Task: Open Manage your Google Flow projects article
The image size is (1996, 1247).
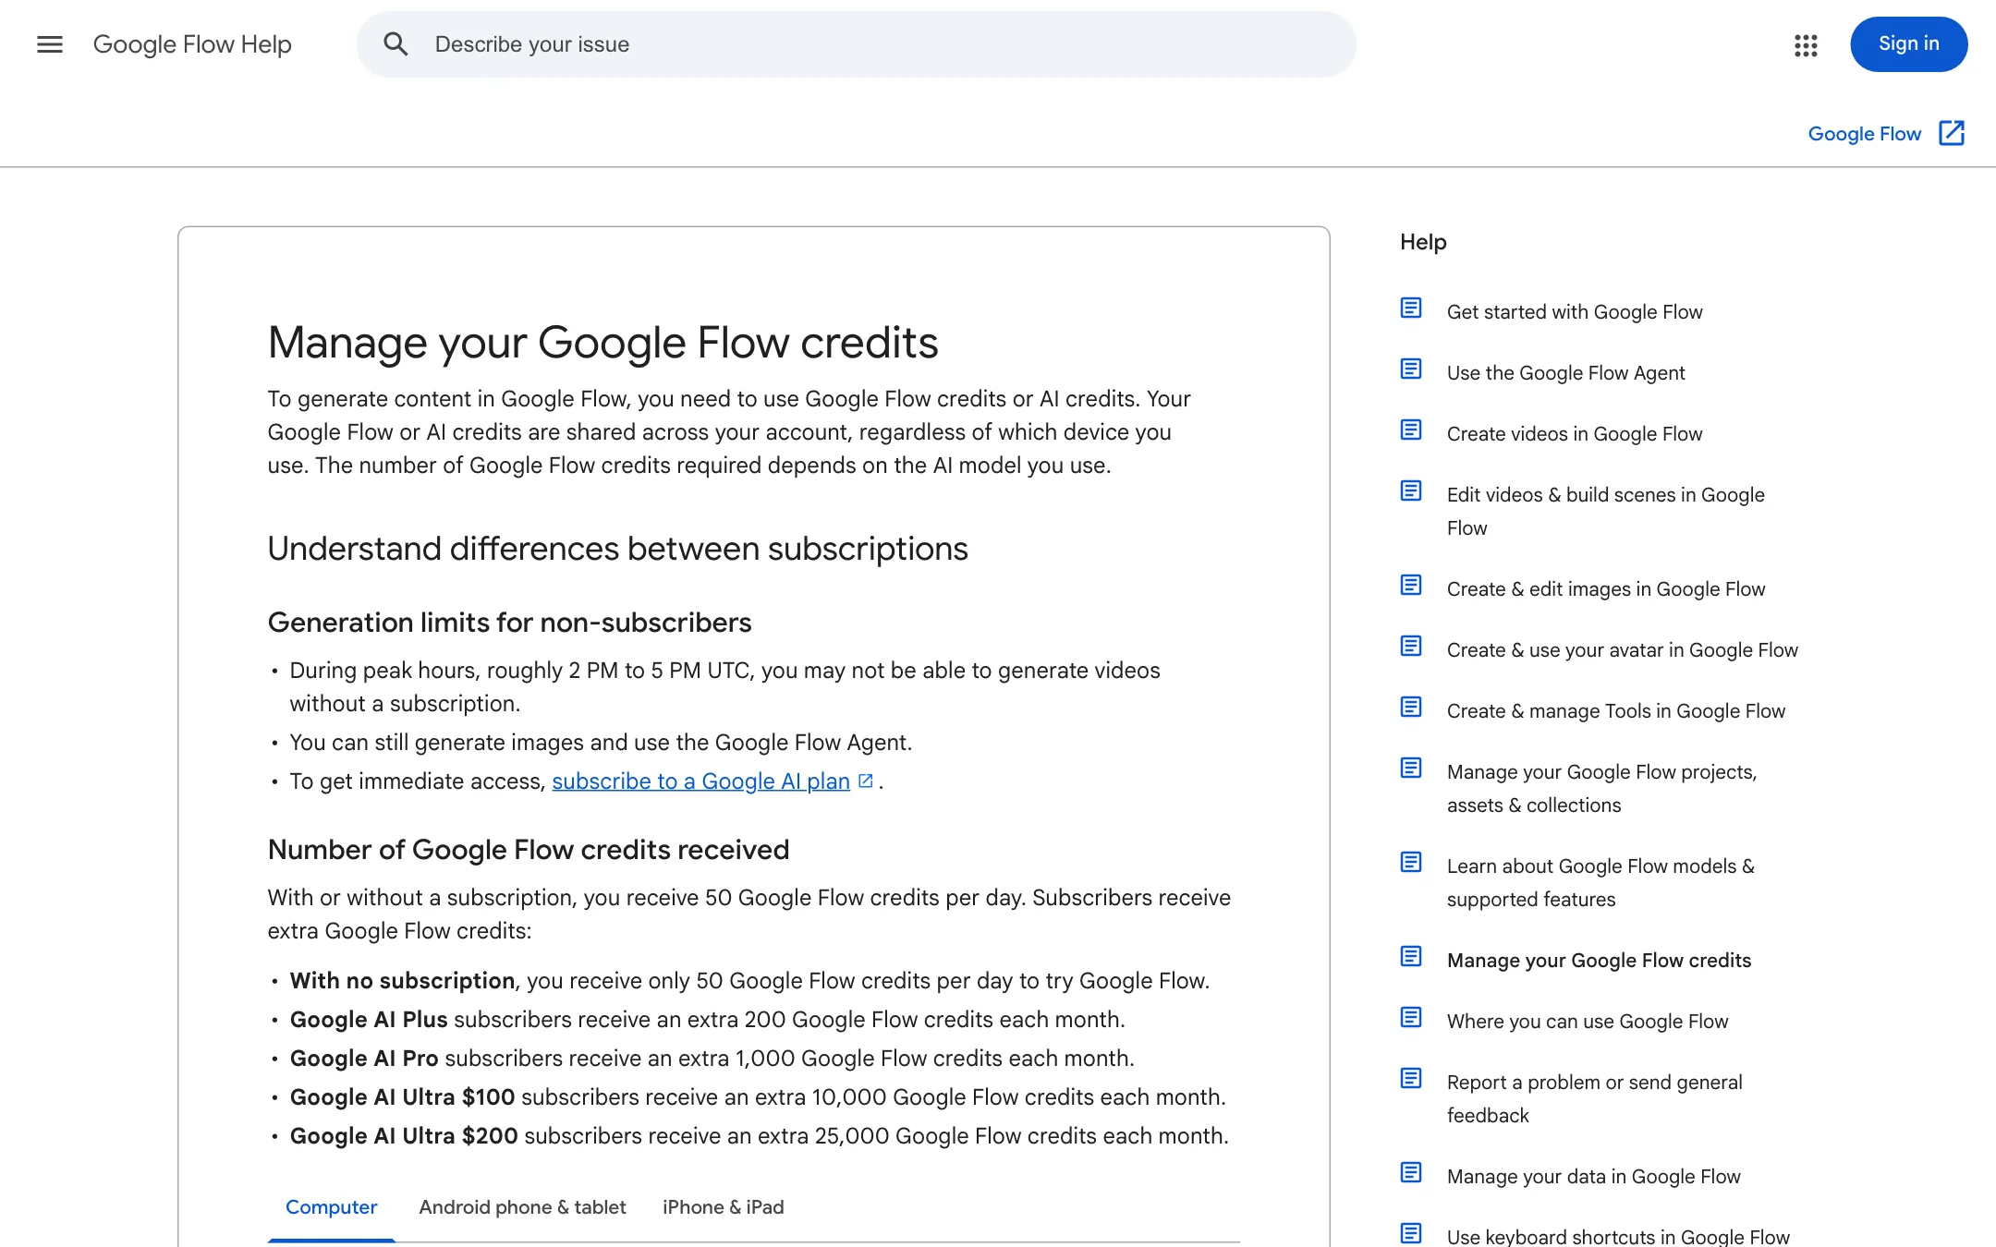Action: coord(1601,789)
